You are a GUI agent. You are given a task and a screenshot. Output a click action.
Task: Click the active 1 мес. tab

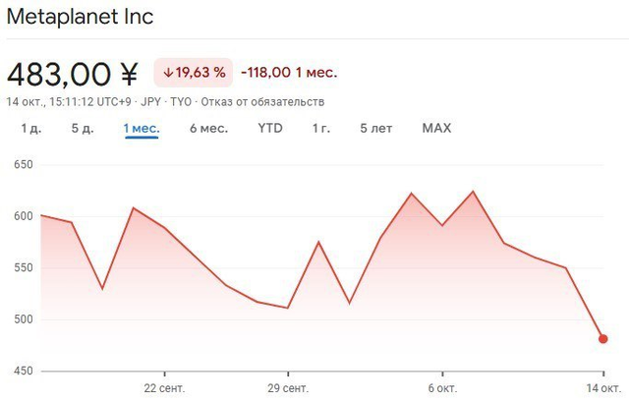142,128
